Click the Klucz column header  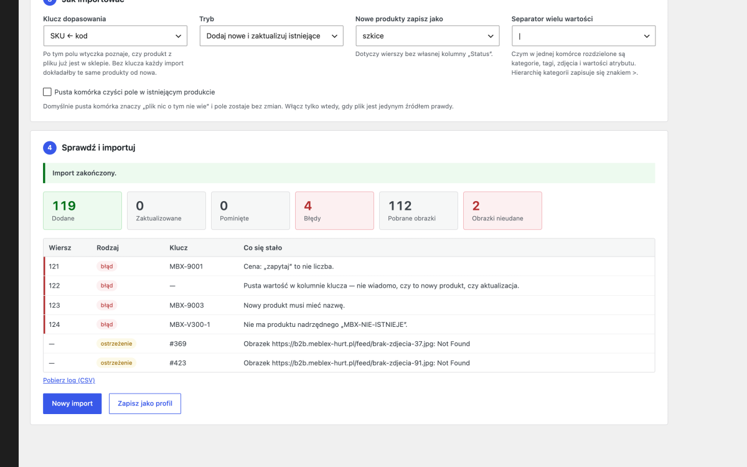point(179,248)
